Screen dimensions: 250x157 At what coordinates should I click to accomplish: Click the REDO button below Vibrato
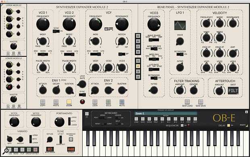pyautogui.click(x=16, y=149)
